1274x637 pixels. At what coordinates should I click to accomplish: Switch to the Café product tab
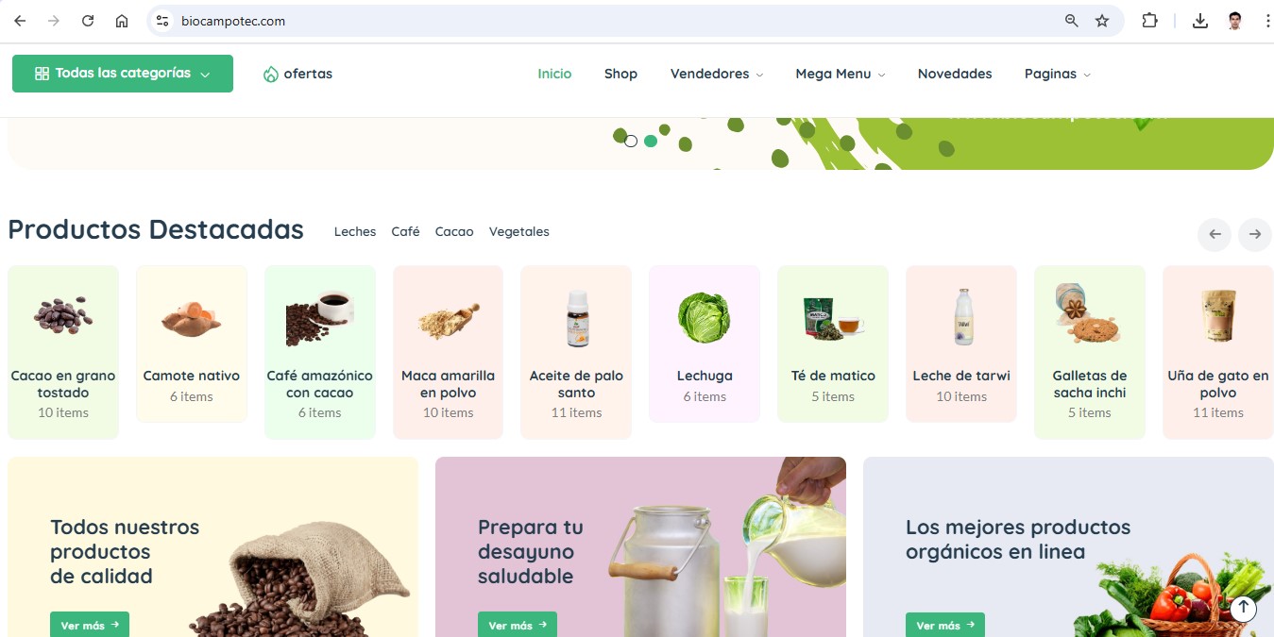tap(405, 231)
